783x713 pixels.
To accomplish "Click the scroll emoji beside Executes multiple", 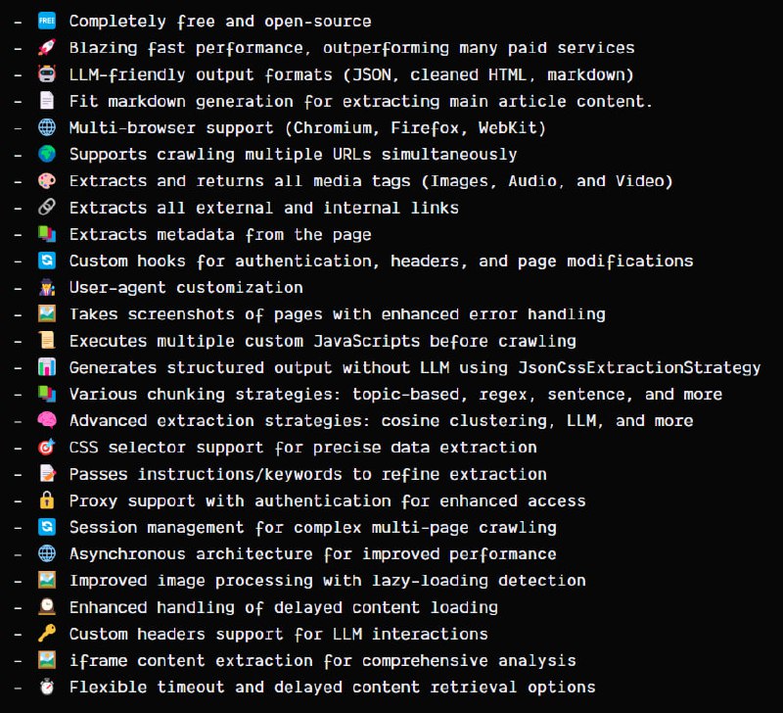I will [46, 341].
